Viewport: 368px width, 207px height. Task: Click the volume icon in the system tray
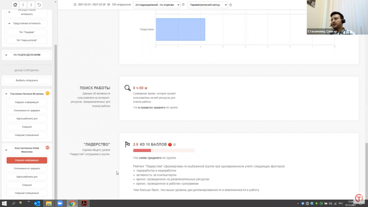tap(331, 203)
